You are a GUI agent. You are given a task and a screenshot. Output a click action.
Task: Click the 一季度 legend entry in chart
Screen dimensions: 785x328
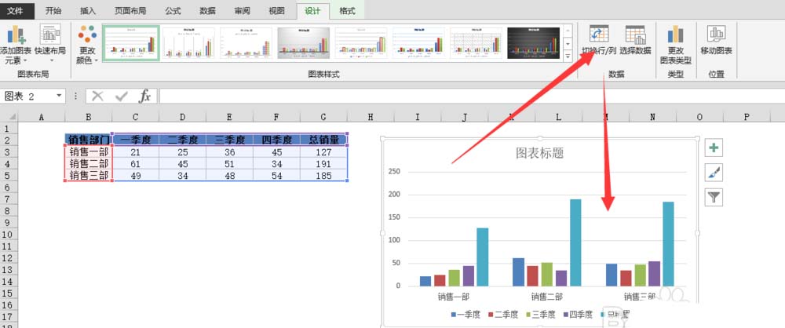point(466,315)
